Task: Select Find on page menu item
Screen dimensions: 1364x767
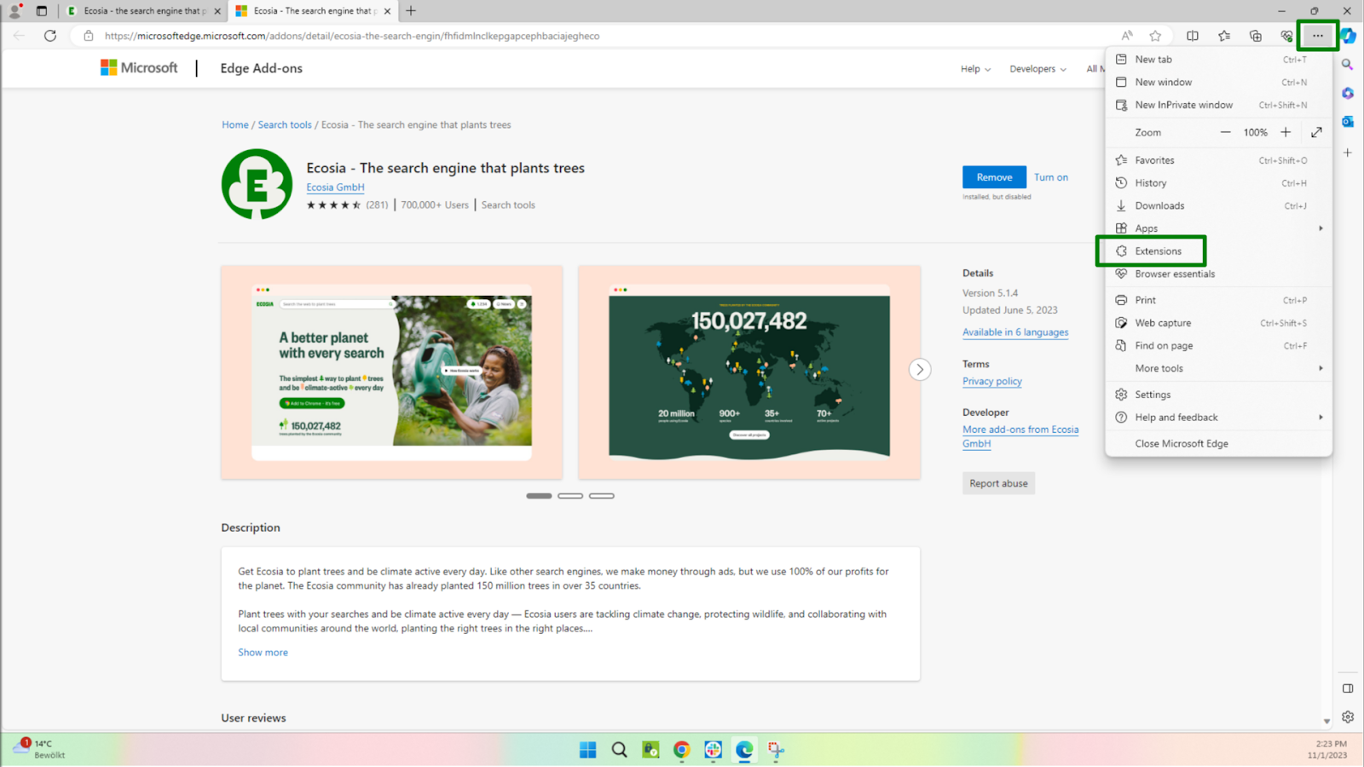Action: click(x=1218, y=346)
